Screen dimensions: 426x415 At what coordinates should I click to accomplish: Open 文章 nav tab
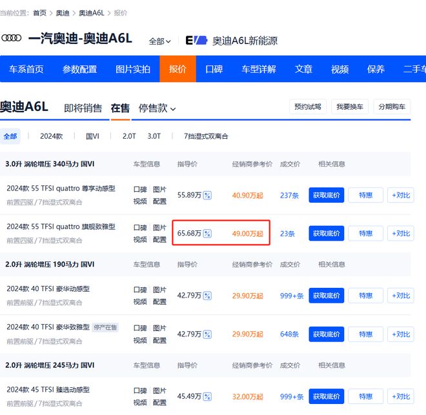[303, 69]
